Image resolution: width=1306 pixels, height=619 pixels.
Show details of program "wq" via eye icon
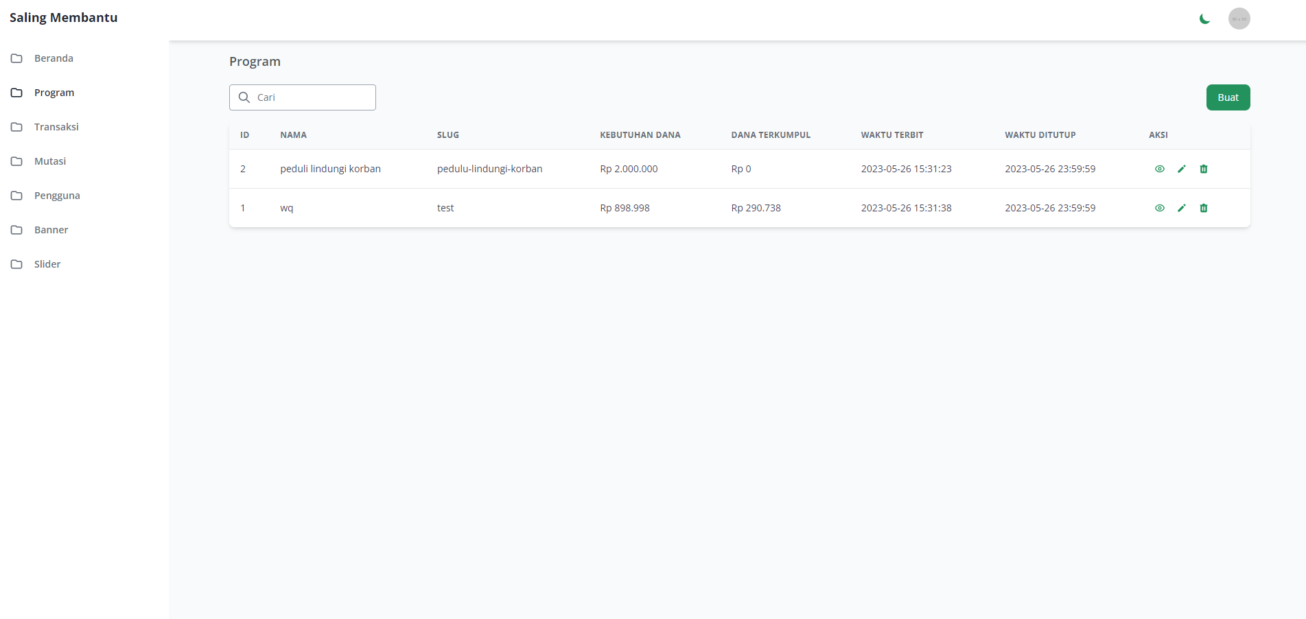click(x=1160, y=208)
